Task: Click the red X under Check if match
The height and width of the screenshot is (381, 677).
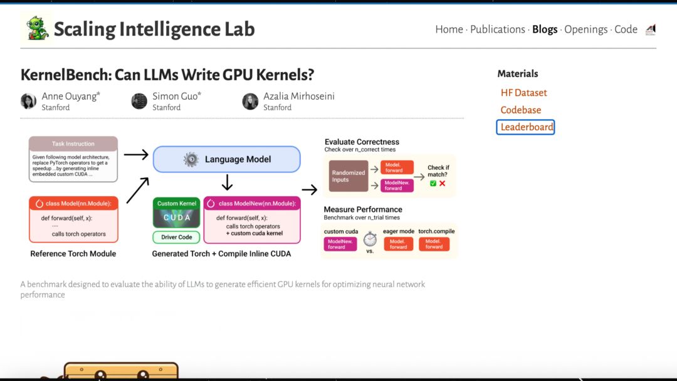Action: (442, 184)
